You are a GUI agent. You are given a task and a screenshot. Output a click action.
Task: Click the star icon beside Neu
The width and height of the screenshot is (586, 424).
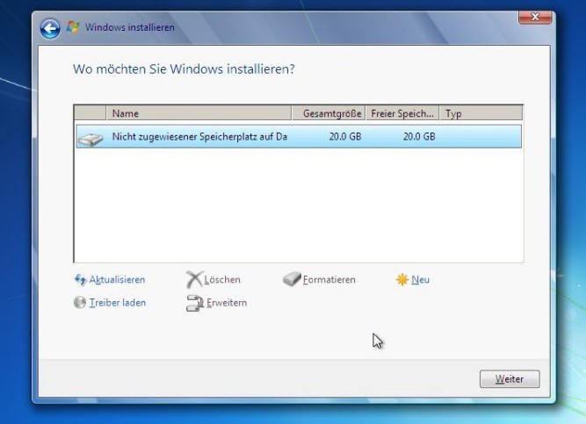click(402, 279)
